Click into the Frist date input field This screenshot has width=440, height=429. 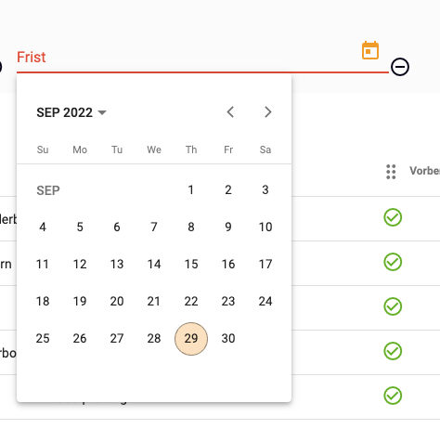pyautogui.click(x=202, y=58)
